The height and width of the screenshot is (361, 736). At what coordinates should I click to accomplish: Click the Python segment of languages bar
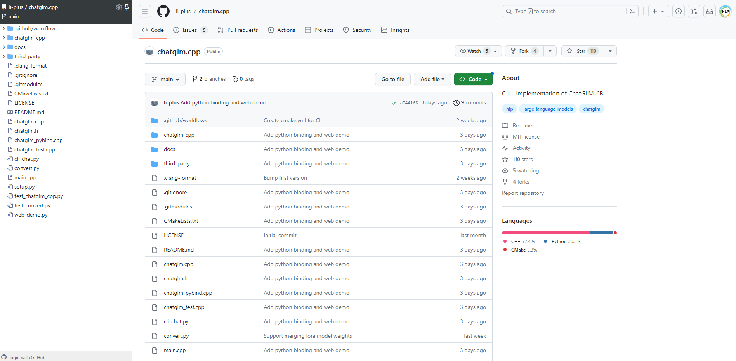pos(601,233)
